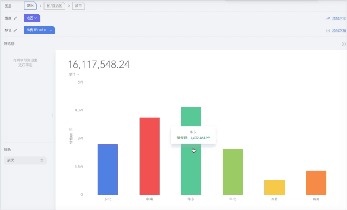The height and width of the screenshot is (210, 347).
Task: Click the 地区 field in 颜色 section
Action: 25,161
